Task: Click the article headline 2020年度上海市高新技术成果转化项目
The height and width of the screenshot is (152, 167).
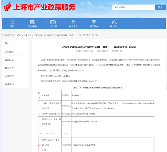Action: click(99, 47)
